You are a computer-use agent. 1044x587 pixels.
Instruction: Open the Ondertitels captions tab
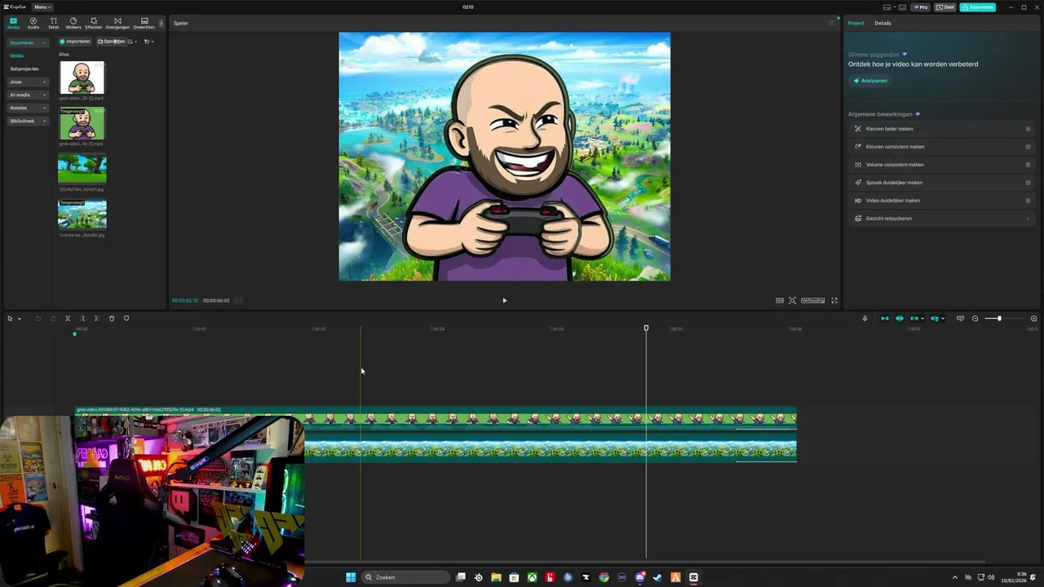(x=144, y=23)
